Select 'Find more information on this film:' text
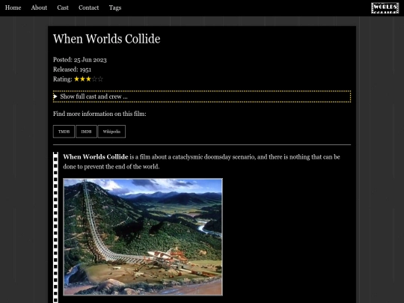Screen dimensions: 404x303 point(100,114)
